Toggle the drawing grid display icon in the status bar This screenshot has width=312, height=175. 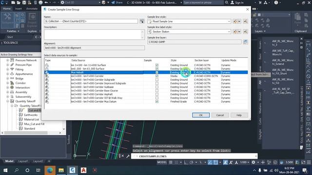click(x=171, y=162)
